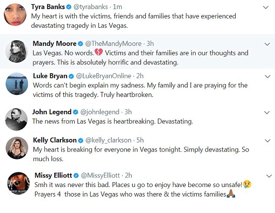Open Mandy Moore's avatar photo
Image resolution: width=275 pixels, height=213 pixels.
[x=16, y=52]
